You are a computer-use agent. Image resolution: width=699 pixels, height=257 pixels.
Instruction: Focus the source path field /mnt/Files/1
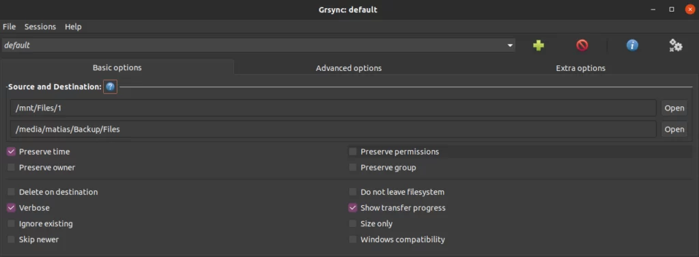[333, 108]
